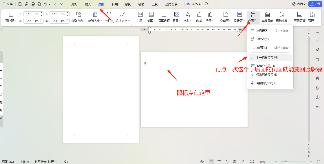
Task: Switch to the 工具 tab
Action: (x=155, y=4)
